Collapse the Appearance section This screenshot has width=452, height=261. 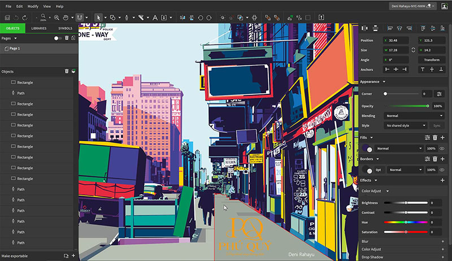tap(385, 82)
